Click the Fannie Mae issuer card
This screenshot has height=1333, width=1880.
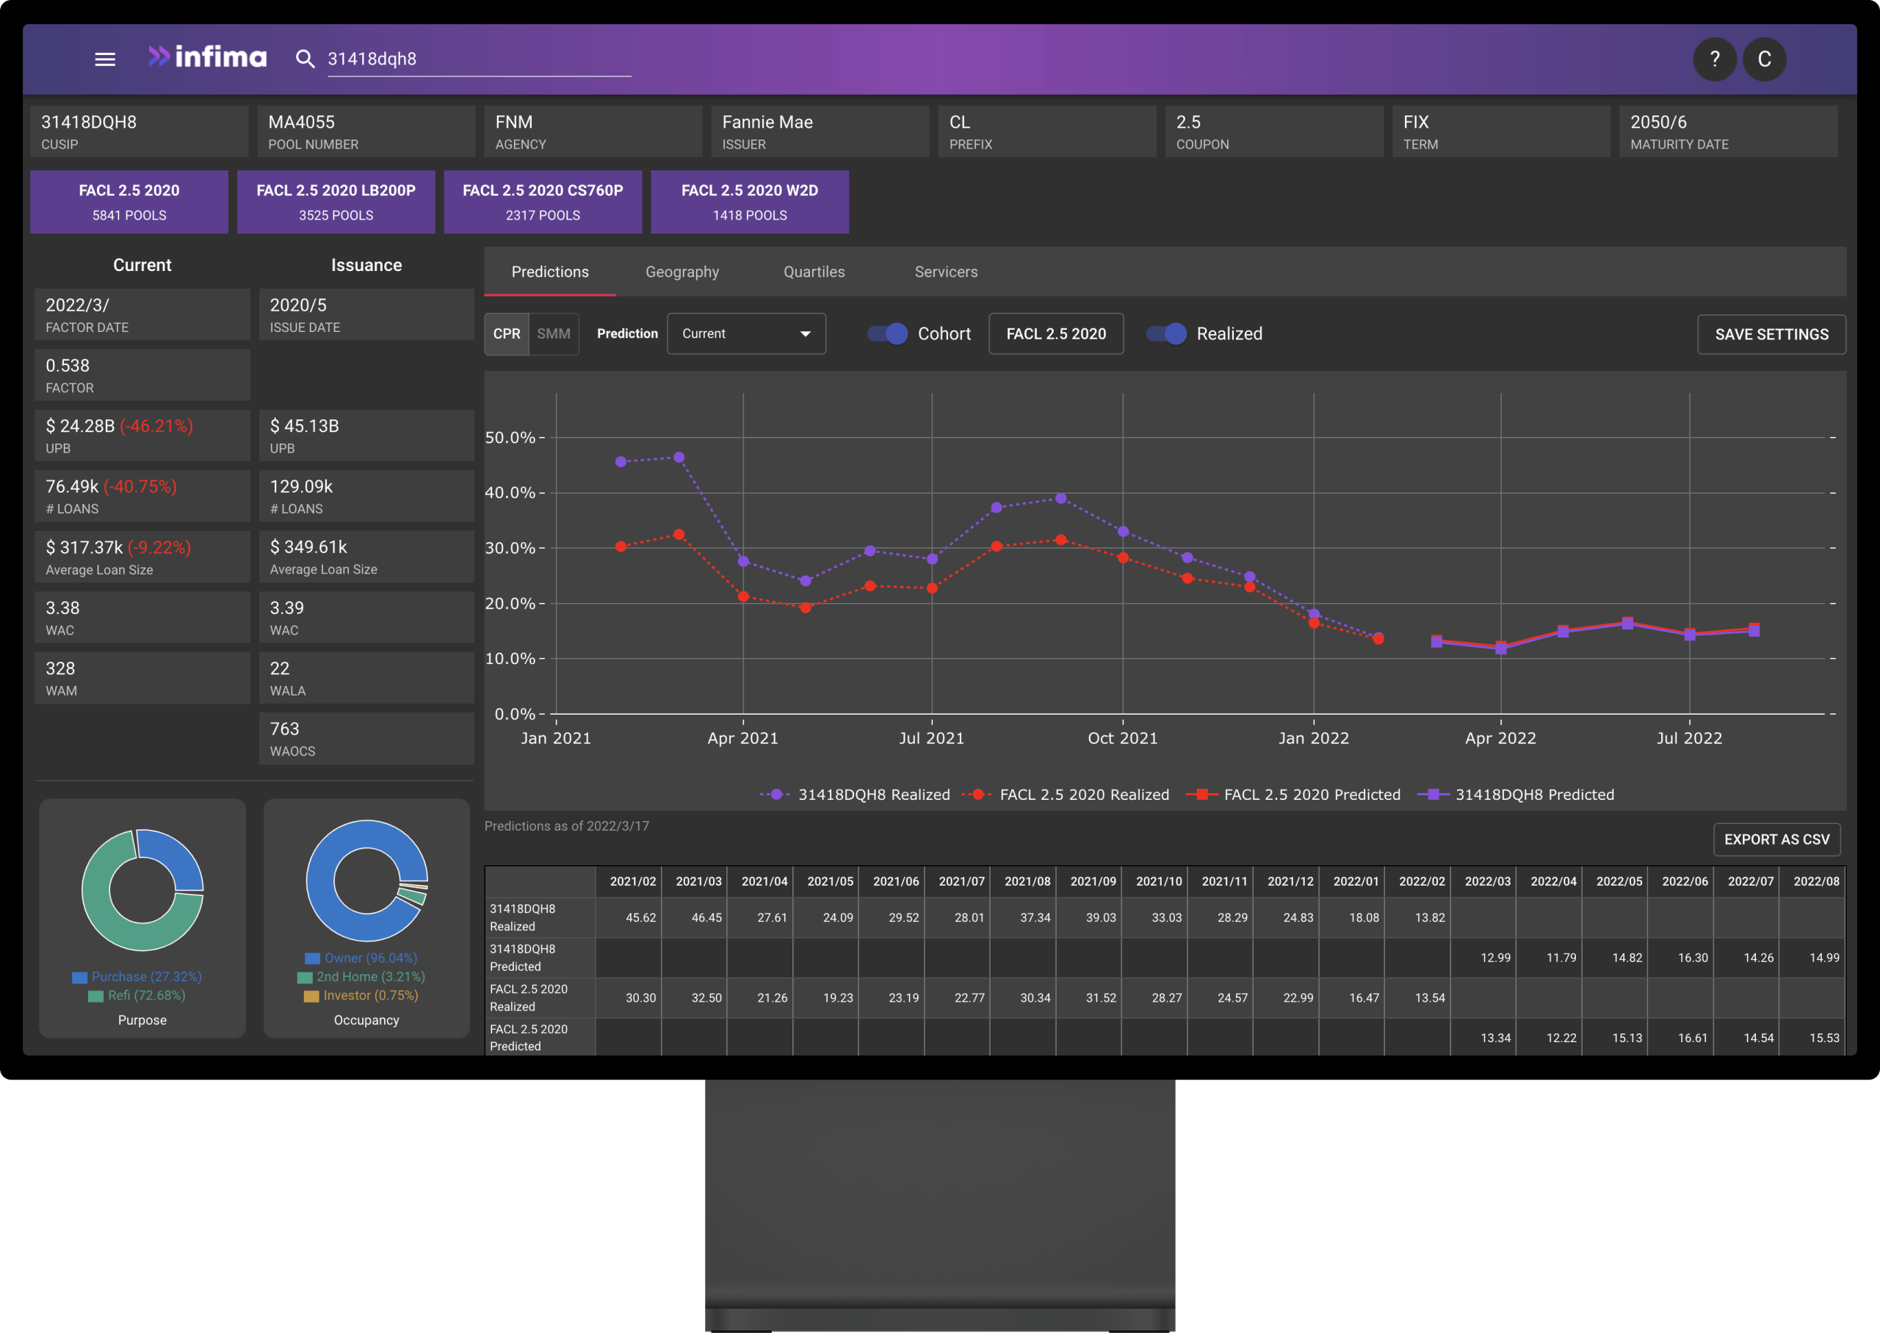(820, 131)
